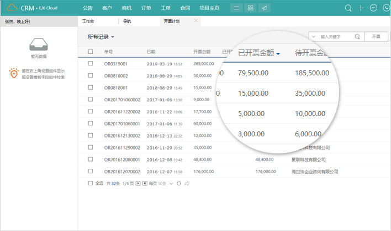Click the phone call icon in top bar
Screen dimensions: 391x231
coord(386,8)
